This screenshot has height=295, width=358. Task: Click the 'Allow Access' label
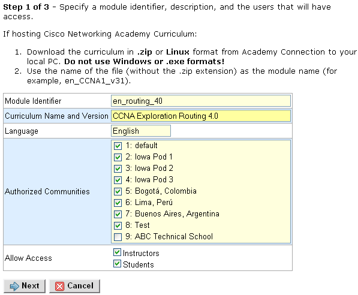[28, 258]
